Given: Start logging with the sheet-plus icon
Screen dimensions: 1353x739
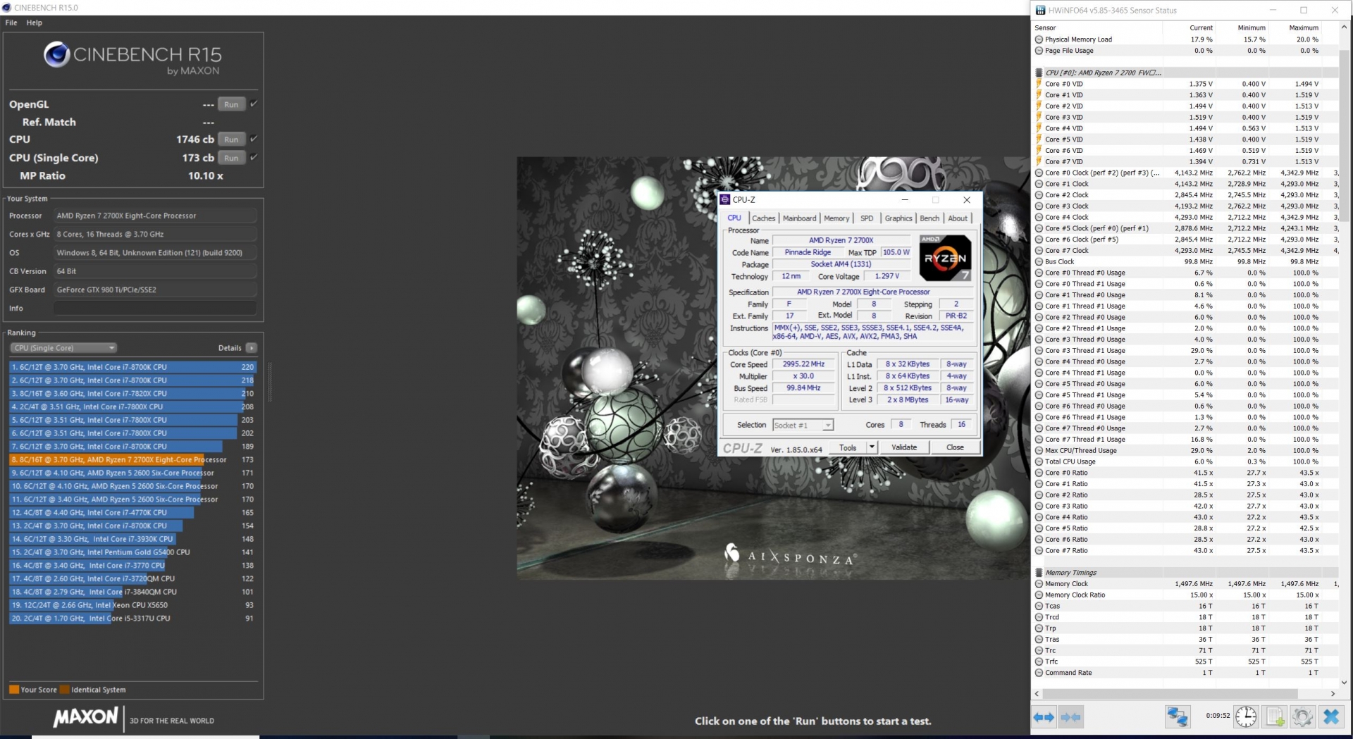Looking at the screenshot, I should tap(1275, 717).
